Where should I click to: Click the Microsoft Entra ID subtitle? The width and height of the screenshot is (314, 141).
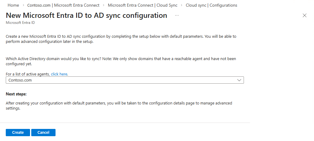coord(18,23)
